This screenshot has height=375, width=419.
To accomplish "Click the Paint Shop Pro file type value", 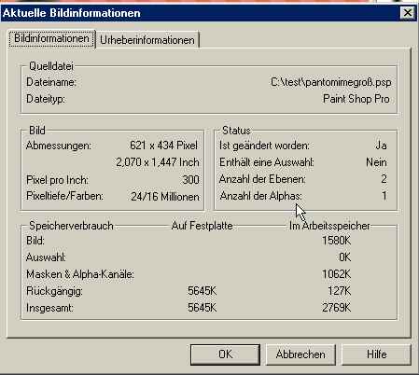I will (356, 99).
